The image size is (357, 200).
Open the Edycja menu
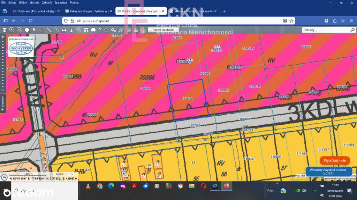pyautogui.click(x=12, y=2)
